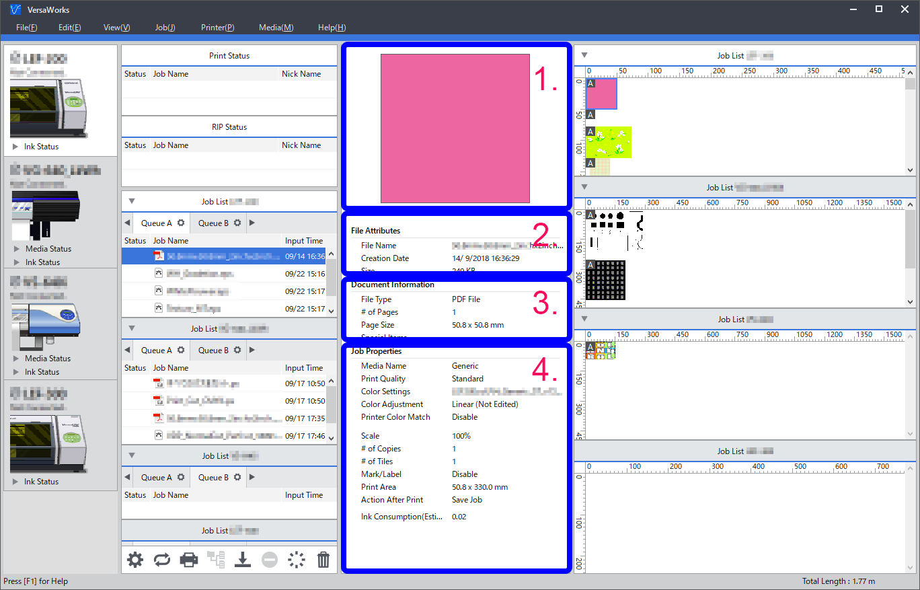Collapse the topmost Job List in right layout panel
Viewport: 920px width, 590px height.
point(584,55)
